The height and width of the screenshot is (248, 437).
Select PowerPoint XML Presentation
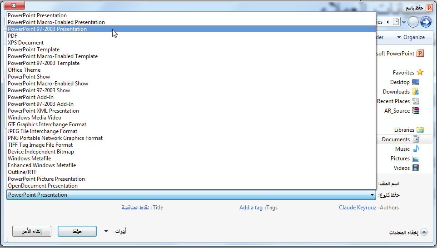click(x=191, y=111)
